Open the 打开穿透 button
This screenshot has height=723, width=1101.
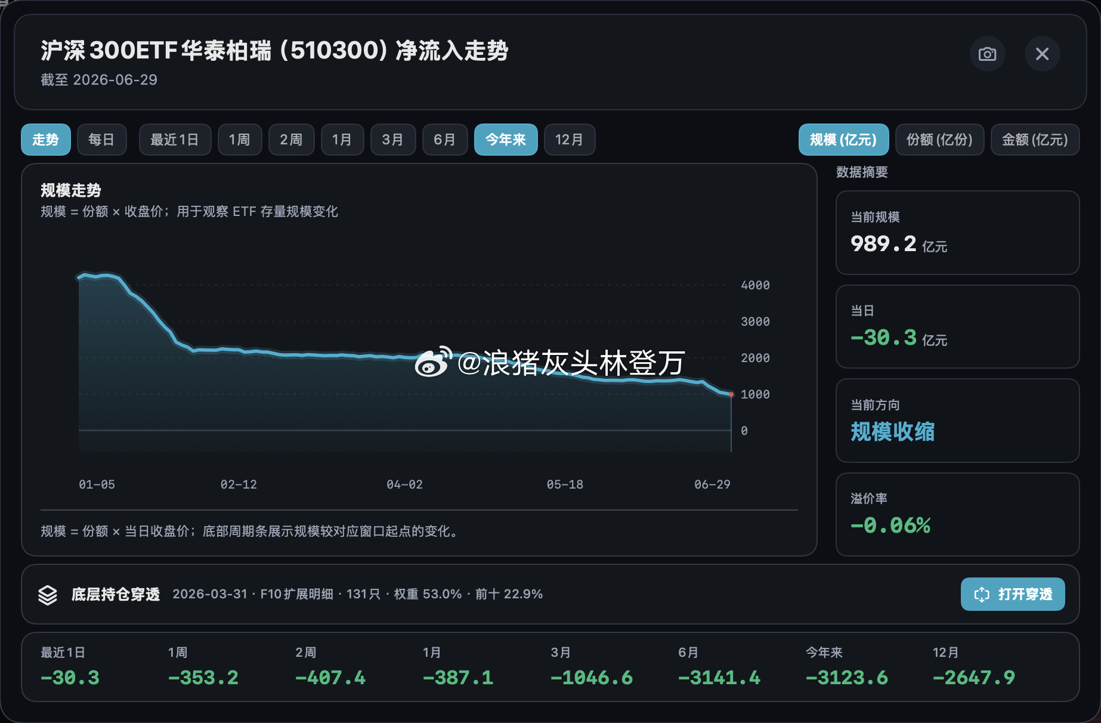click(1012, 594)
